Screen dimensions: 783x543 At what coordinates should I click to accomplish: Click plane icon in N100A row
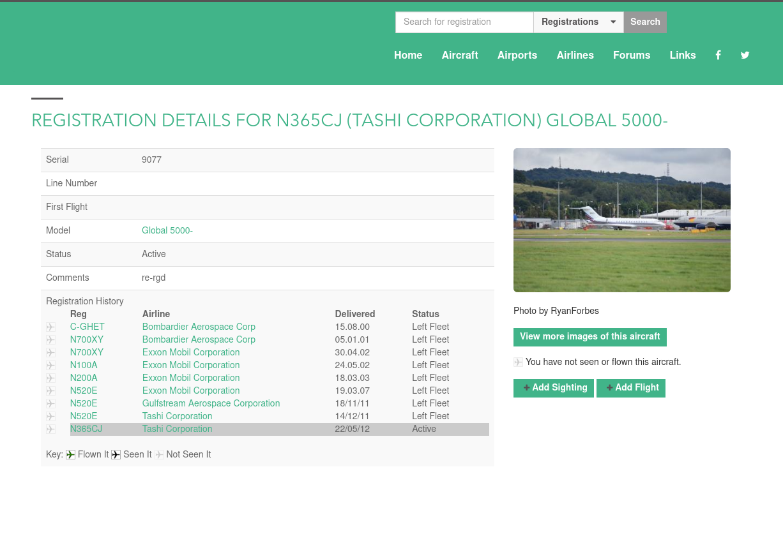pyautogui.click(x=50, y=366)
